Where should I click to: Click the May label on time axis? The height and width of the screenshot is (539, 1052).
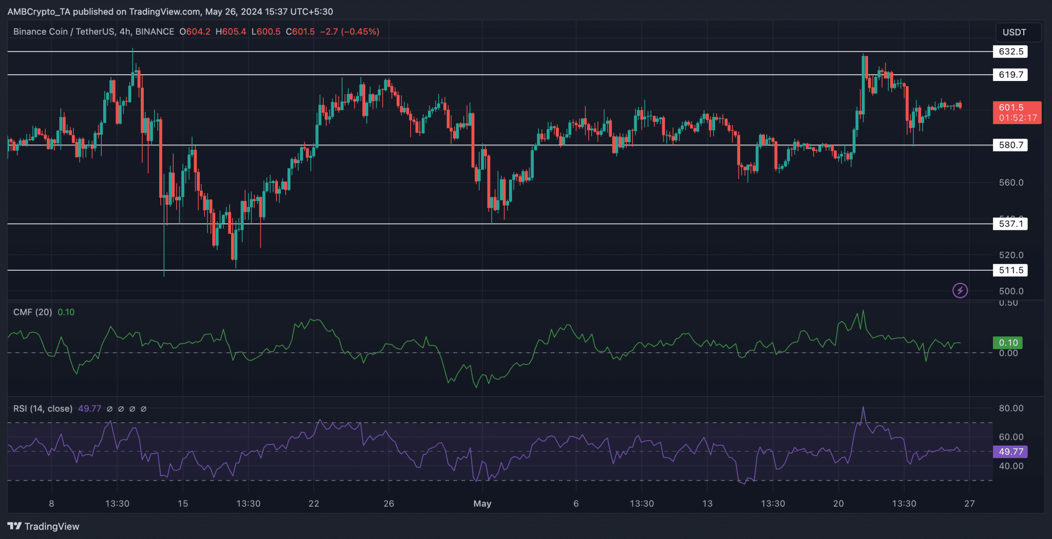click(x=482, y=504)
